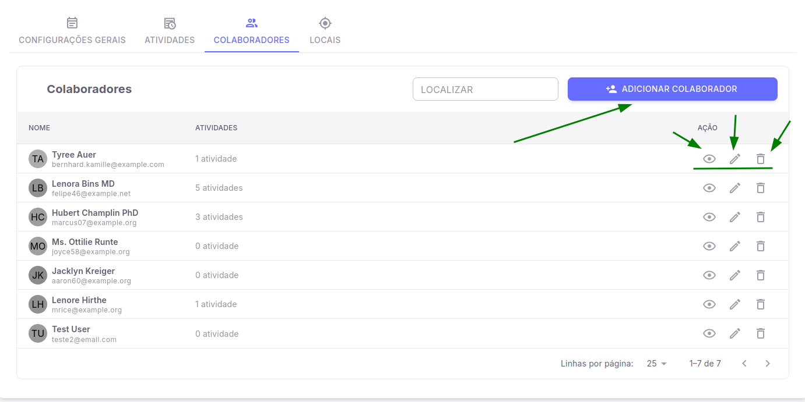The width and height of the screenshot is (805, 402).
Task: Edit Jacklyn Kreiger using pencil icon
Action: (x=735, y=275)
